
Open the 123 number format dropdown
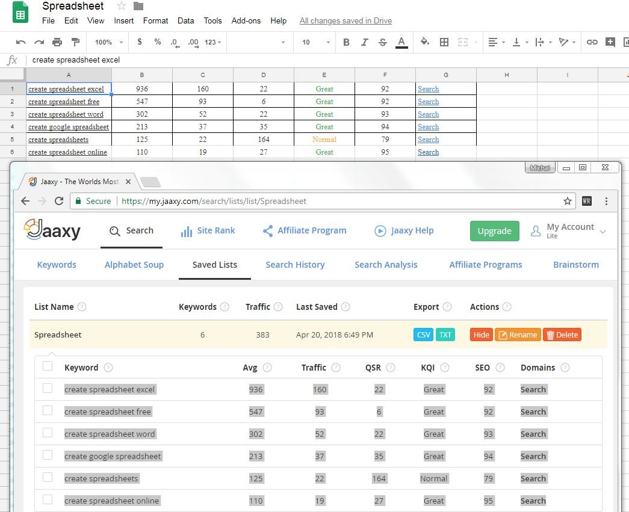[212, 42]
